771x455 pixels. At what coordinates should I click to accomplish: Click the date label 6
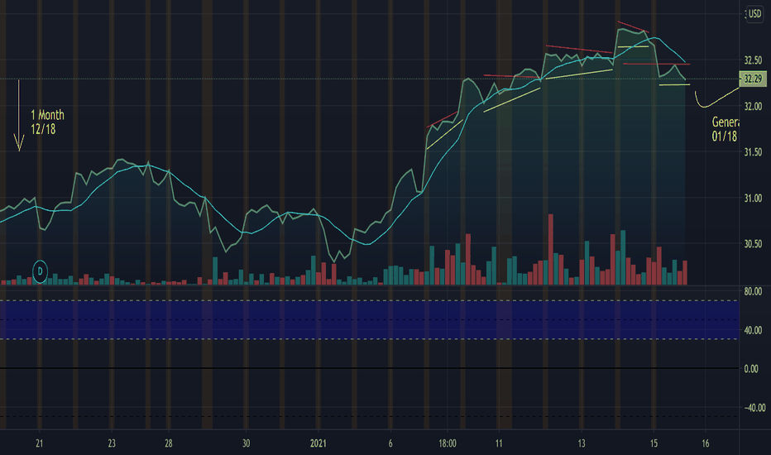390,443
